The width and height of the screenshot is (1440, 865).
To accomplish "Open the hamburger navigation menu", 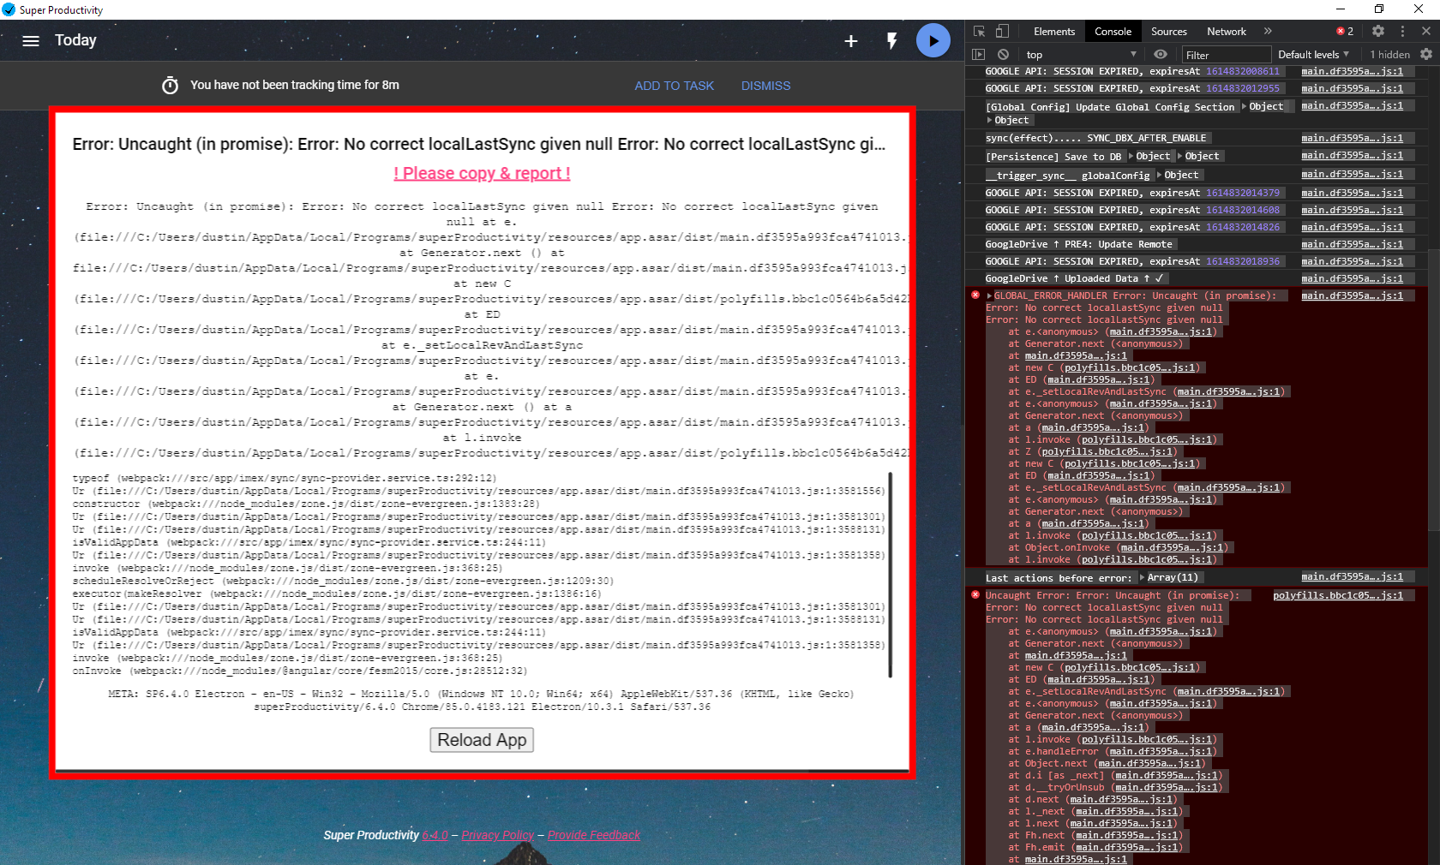I will pyautogui.click(x=31, y=40).
